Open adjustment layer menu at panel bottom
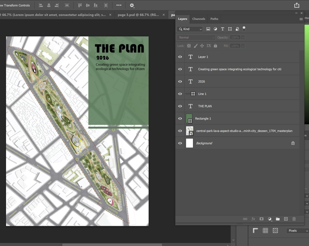The height and width of the screenshot is (246, 309). click(270, 219)
